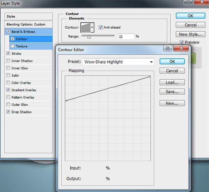Enable the Color Overlay checkbox
This screenshot has height=192, width=209.
[8, 83]
